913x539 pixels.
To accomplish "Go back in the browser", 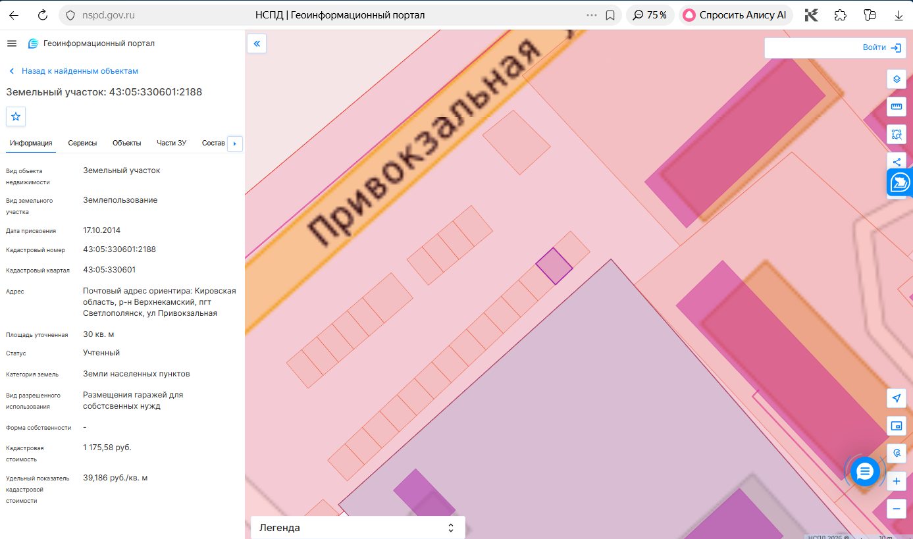I will 14,14.
